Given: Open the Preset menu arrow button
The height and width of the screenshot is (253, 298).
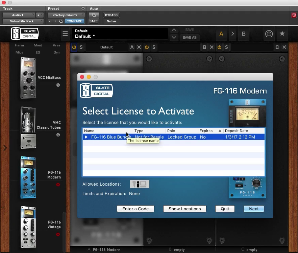Looking at the screenshot, I should (x=83, y=8).
